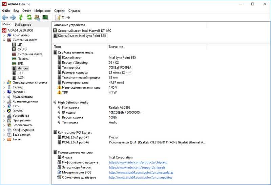Select Южный мост: Intel Lynx Point B85
This screenshot has width=271, height=185.
click(80, 36)
